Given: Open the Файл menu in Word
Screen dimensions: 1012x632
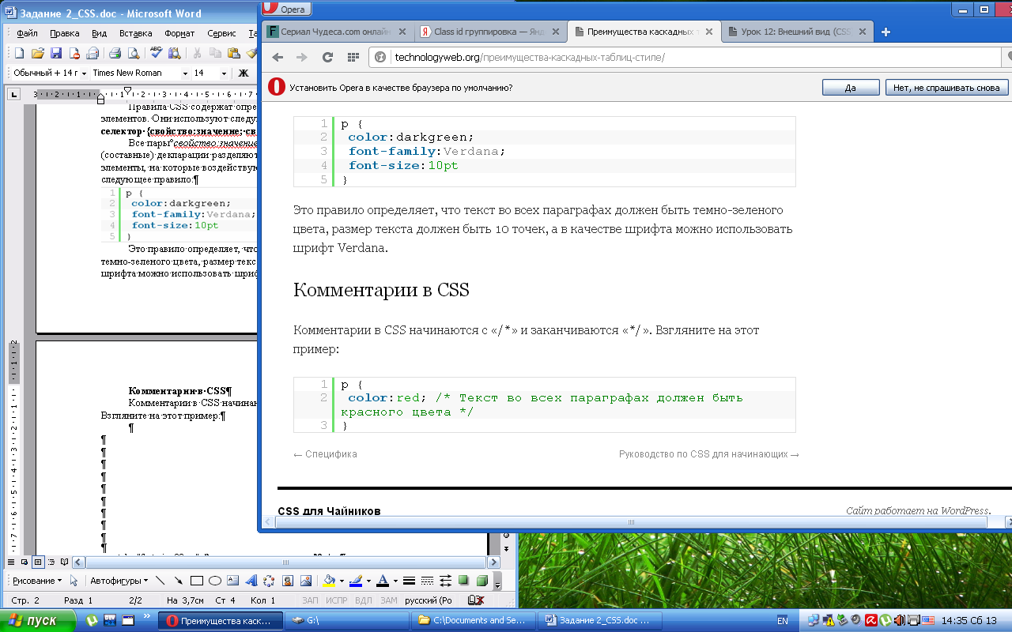Looking at the screenshot, I should pos(27,34).
